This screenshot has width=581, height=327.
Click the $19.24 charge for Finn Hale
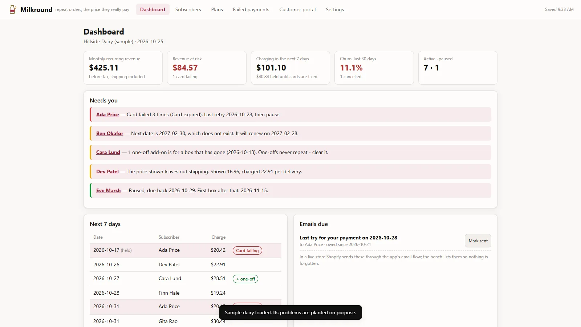(218, 293)
